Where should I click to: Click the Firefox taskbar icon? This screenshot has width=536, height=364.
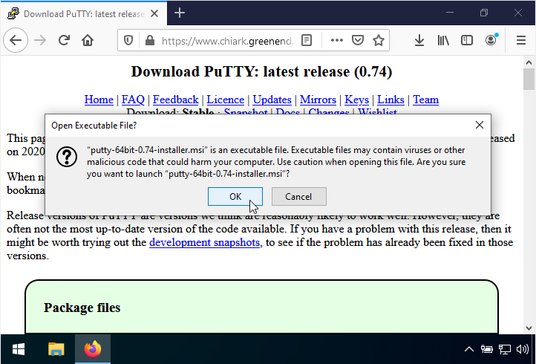pos(93,349)
